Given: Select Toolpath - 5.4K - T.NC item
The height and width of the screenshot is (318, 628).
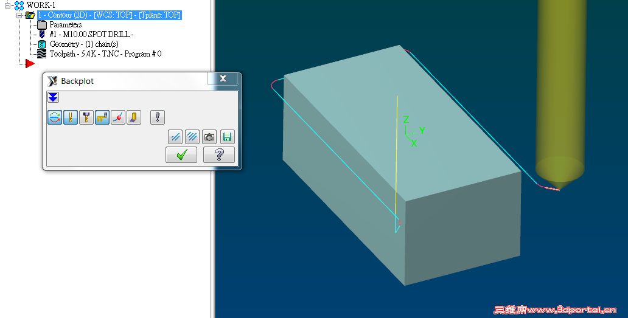Looking at the screenshot, I should pyautogui.click(x=106, y=54).
